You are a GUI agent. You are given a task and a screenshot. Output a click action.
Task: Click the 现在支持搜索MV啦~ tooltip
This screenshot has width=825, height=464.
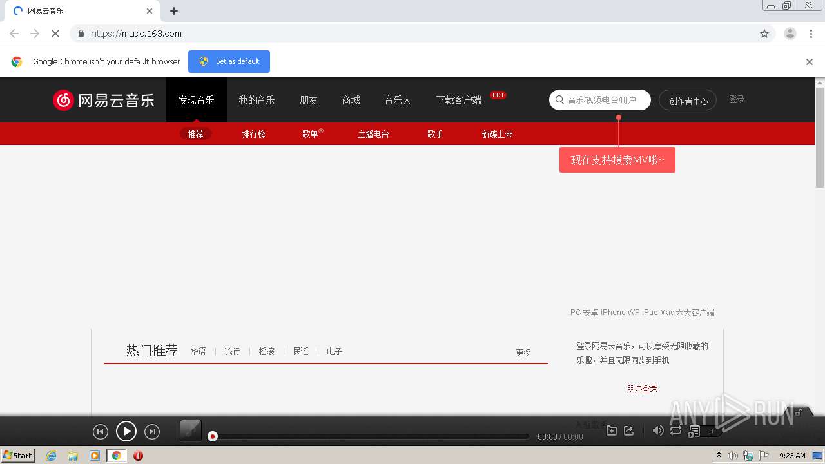click(617, 160)
